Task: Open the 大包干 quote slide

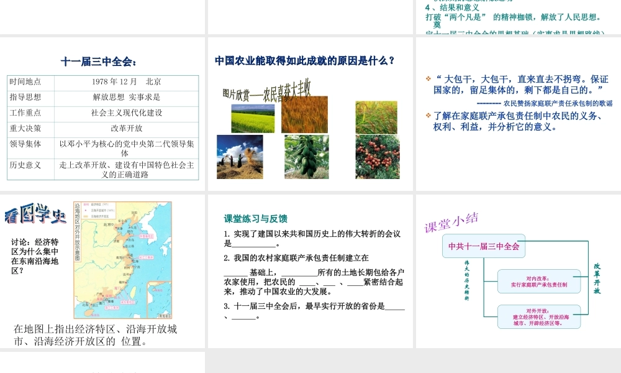Action: coord(519,114)
